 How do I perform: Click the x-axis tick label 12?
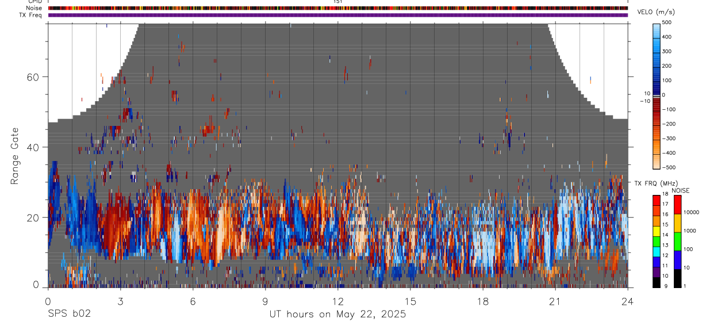(x=337, y=301)
